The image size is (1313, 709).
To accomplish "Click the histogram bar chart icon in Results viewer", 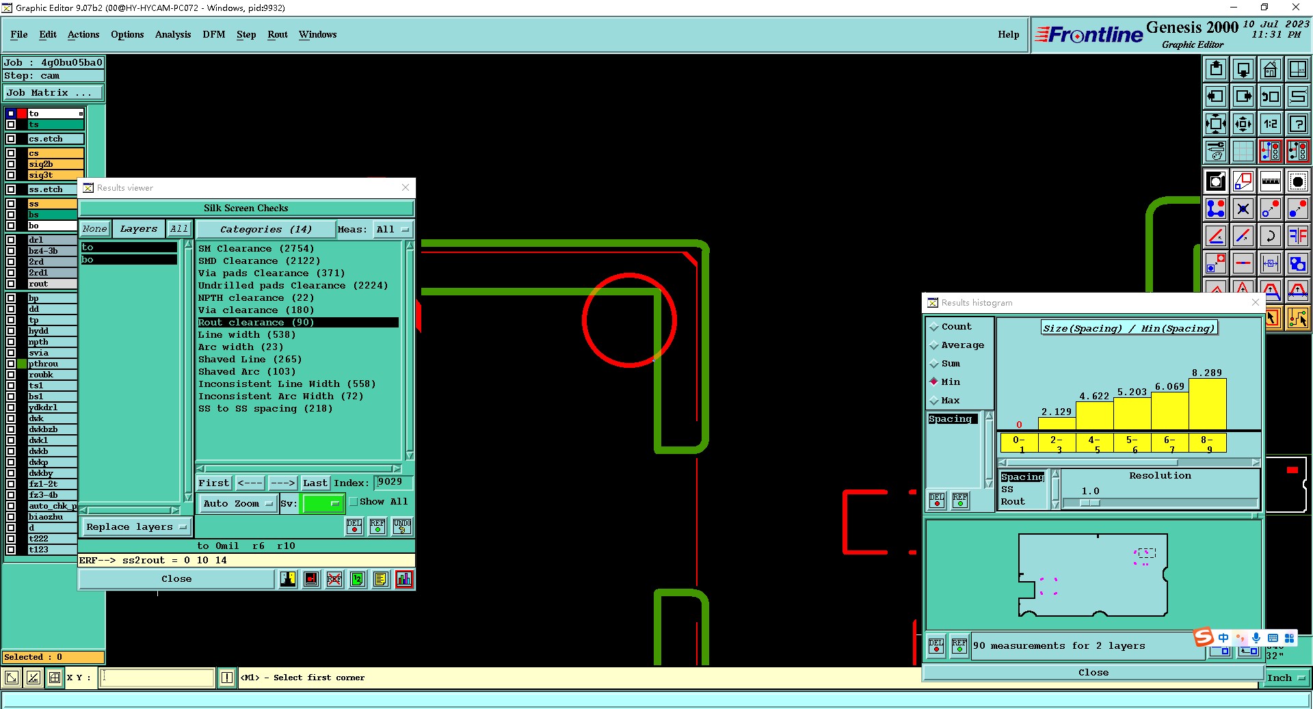I will pyautogui.click(x=404, y=579).
